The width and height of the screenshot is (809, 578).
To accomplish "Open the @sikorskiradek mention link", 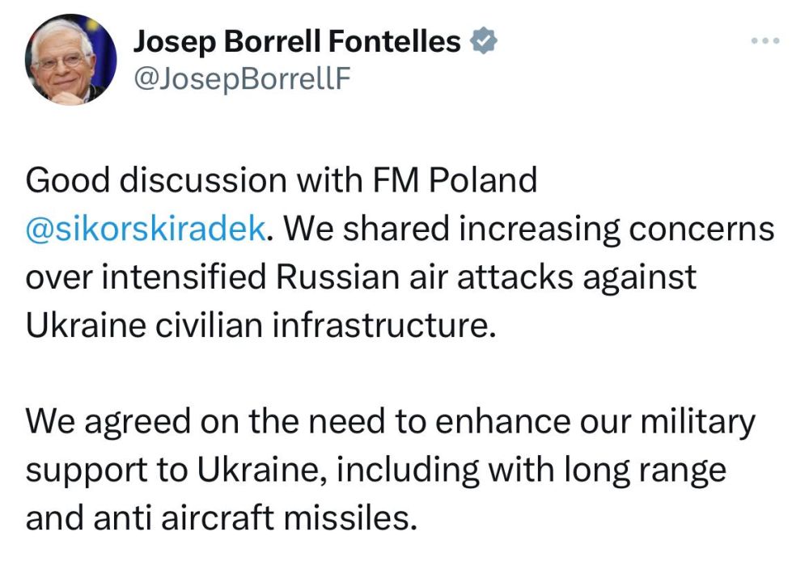I will click(146, 230).
